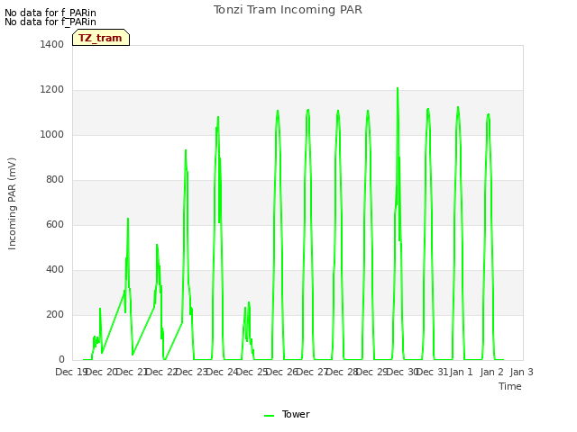Click the tallest peak near Dec 30
The image size is (577, 432).
click(398, 88)
